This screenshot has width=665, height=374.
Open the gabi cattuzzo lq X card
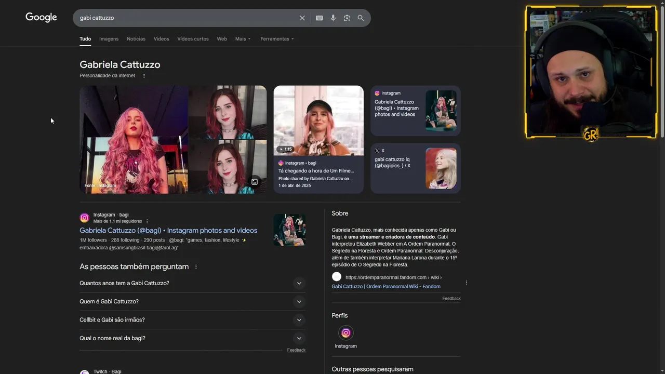click(x=416, y=168)
